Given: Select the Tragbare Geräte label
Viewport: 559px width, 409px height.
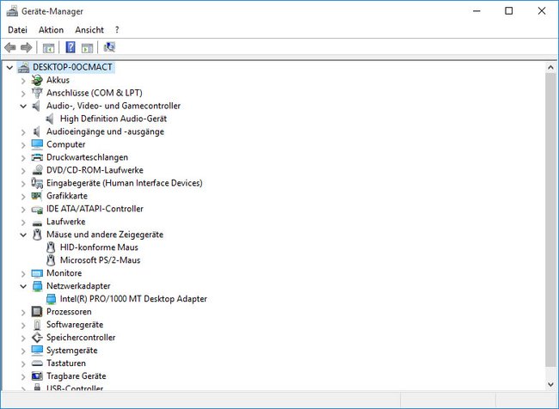Looking at the screenshot, I should coord(77,375).
